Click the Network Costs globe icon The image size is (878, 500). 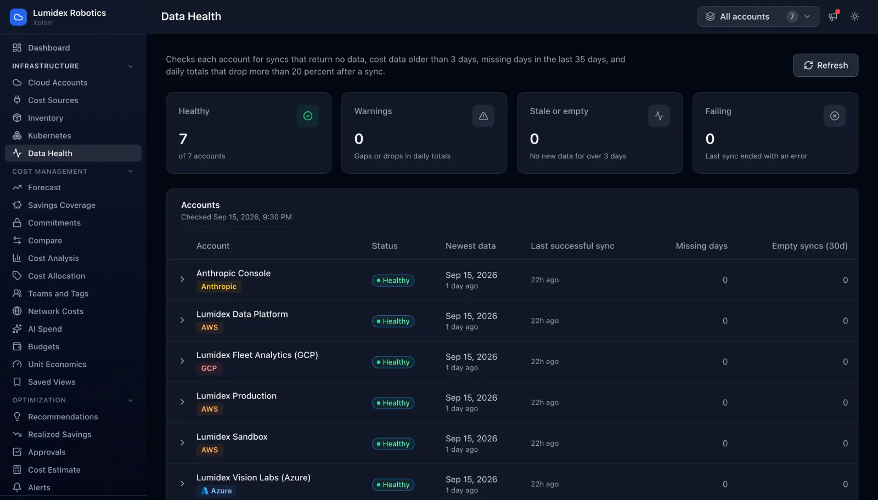tap(17, 311)
